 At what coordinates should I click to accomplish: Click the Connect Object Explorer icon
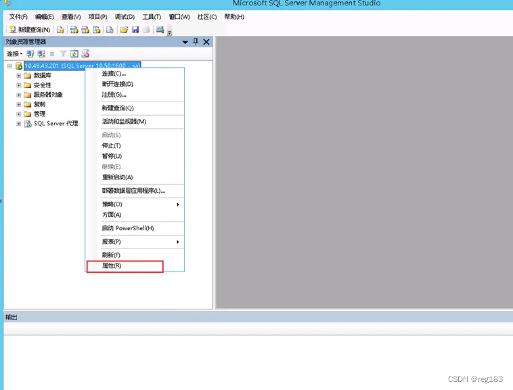coord(30,53)
